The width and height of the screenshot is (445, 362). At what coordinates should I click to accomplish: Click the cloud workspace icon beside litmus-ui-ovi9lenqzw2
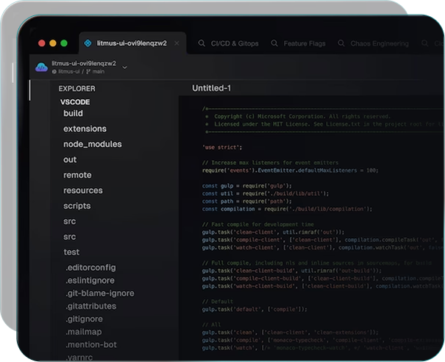click(42, 68)
